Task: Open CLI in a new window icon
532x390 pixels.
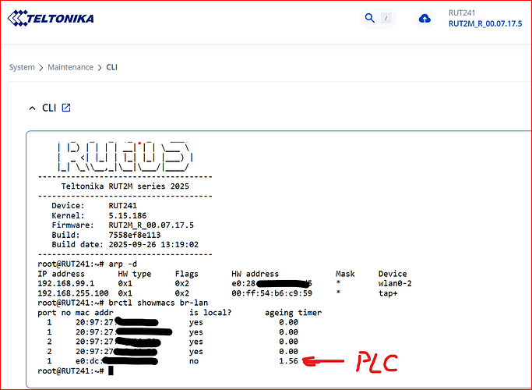Action: [66, 108]
